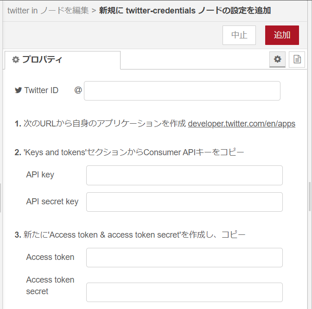Click the 中止 (Cancel) button
The width and height of the screenshot is (312, 309).
239,35
